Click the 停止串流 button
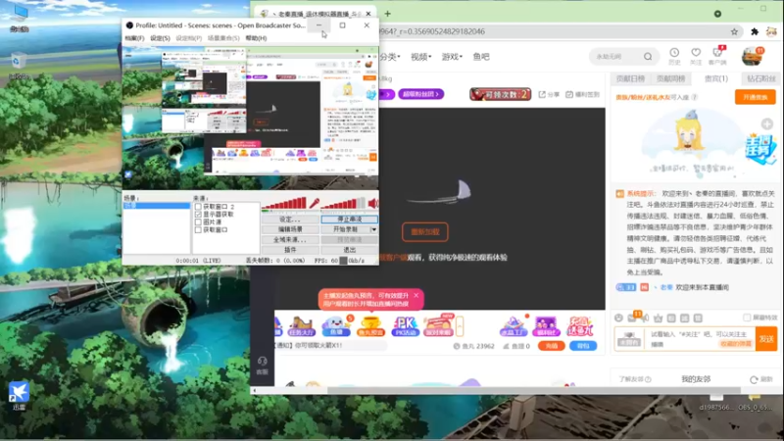Screen dimensions: 784x441 click(350, 220)
